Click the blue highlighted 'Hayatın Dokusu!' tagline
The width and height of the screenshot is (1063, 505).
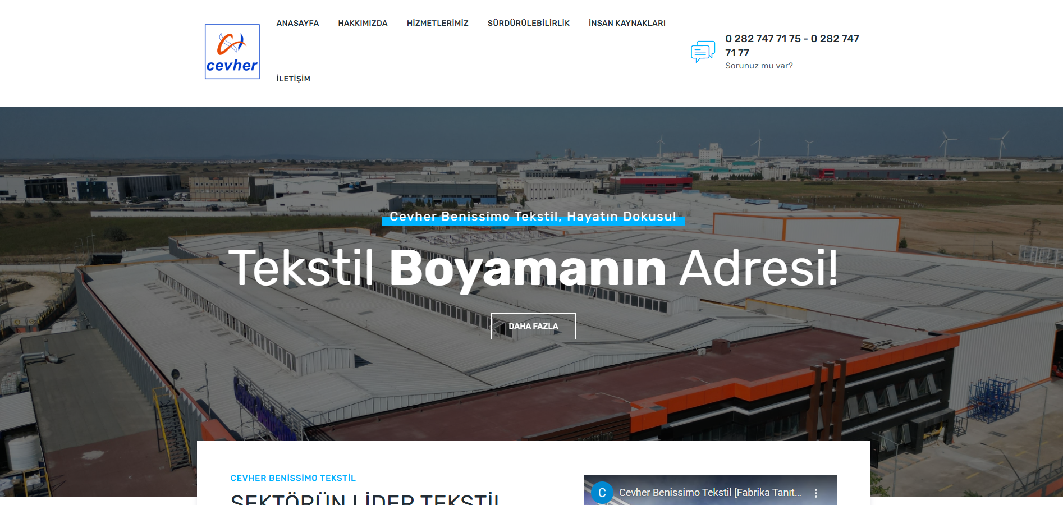coord(533,217)
